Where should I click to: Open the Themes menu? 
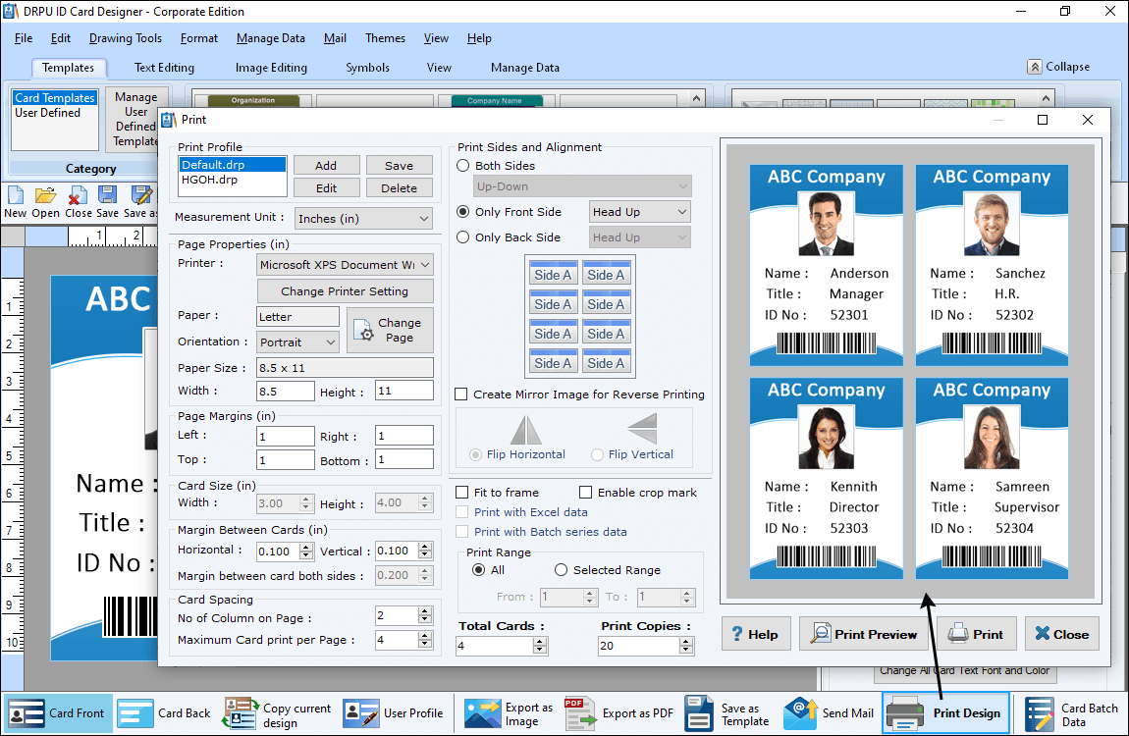point(385,38)
